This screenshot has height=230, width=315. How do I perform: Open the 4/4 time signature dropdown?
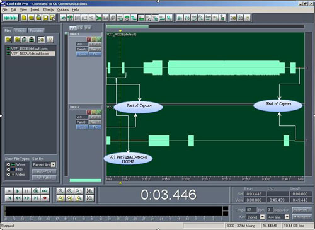287,217
